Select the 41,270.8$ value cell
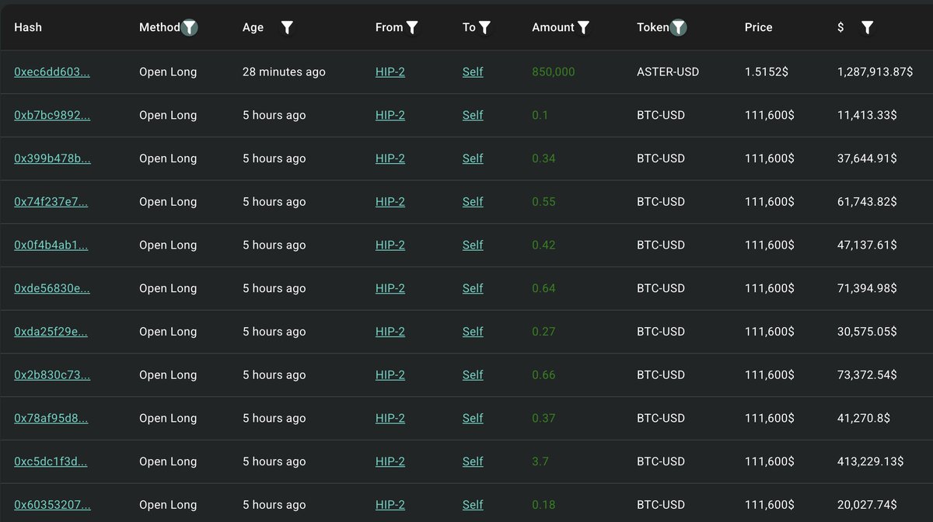 pyautogui.click(x=864, y=419)
